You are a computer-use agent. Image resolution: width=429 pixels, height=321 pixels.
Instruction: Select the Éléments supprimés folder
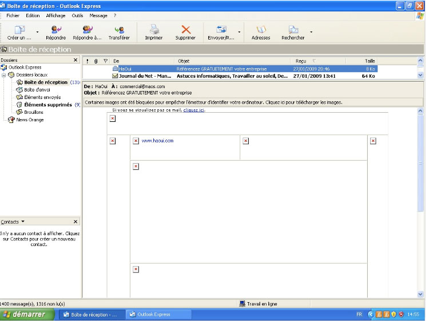(x=47, y=105)
